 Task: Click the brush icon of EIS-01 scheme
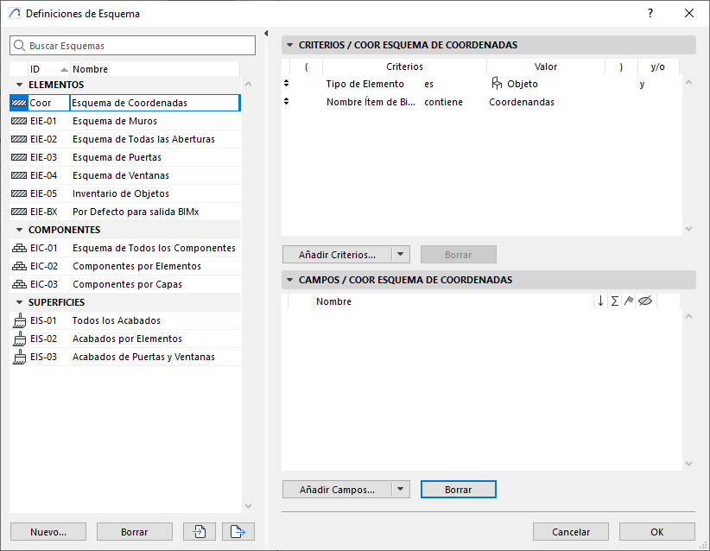click(19, 320)
